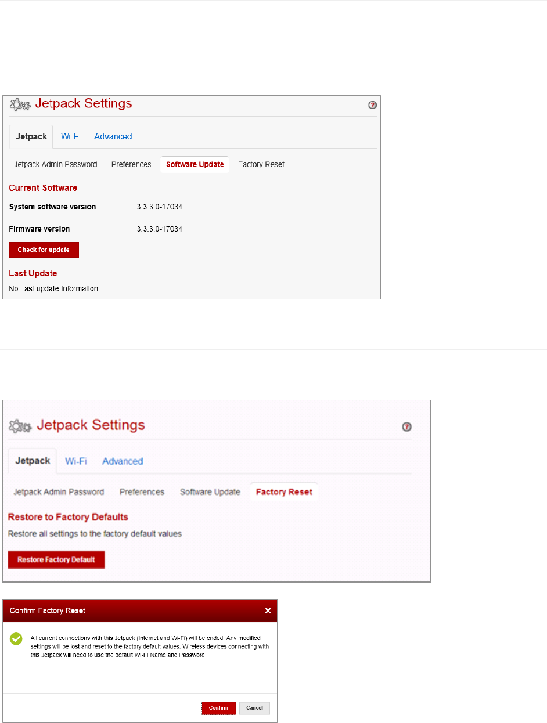This screenshot has width=547, height=723.
Task: Click the green checkmark icon in dialog
Action: [x=16, y=639]
